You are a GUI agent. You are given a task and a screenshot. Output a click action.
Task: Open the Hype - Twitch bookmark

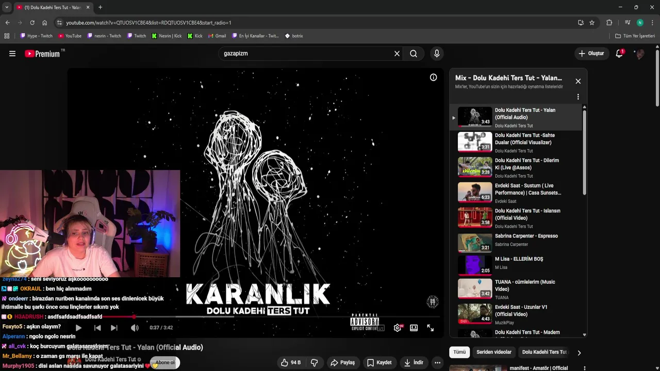(36, 36)
